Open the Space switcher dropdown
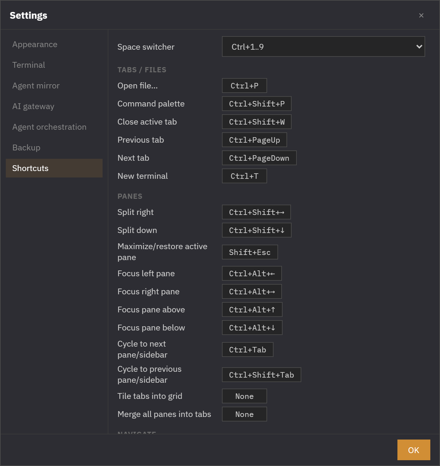This screenshot has width=440, height=466. 323,46
